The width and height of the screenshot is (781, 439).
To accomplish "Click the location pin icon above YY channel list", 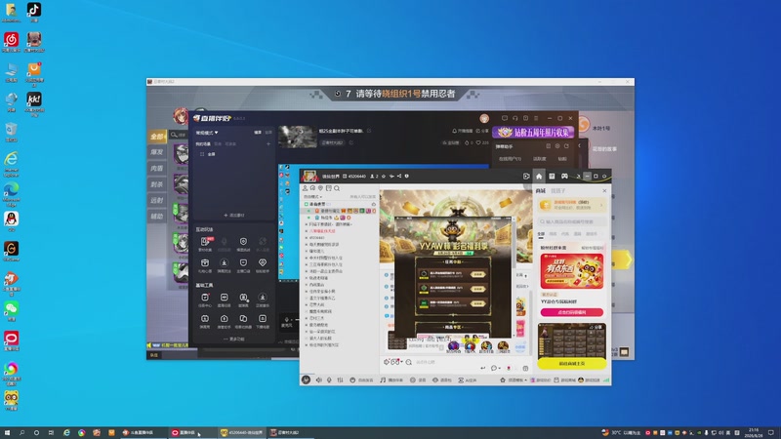I will pos(321,188).
